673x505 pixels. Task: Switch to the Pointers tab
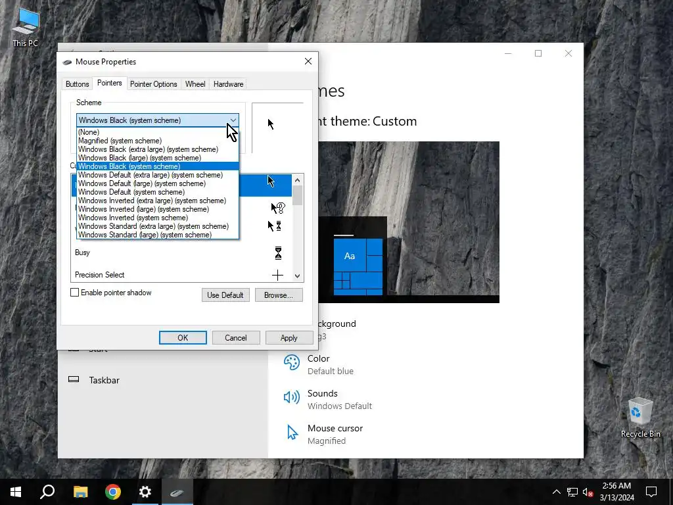(x=110, y=83)
